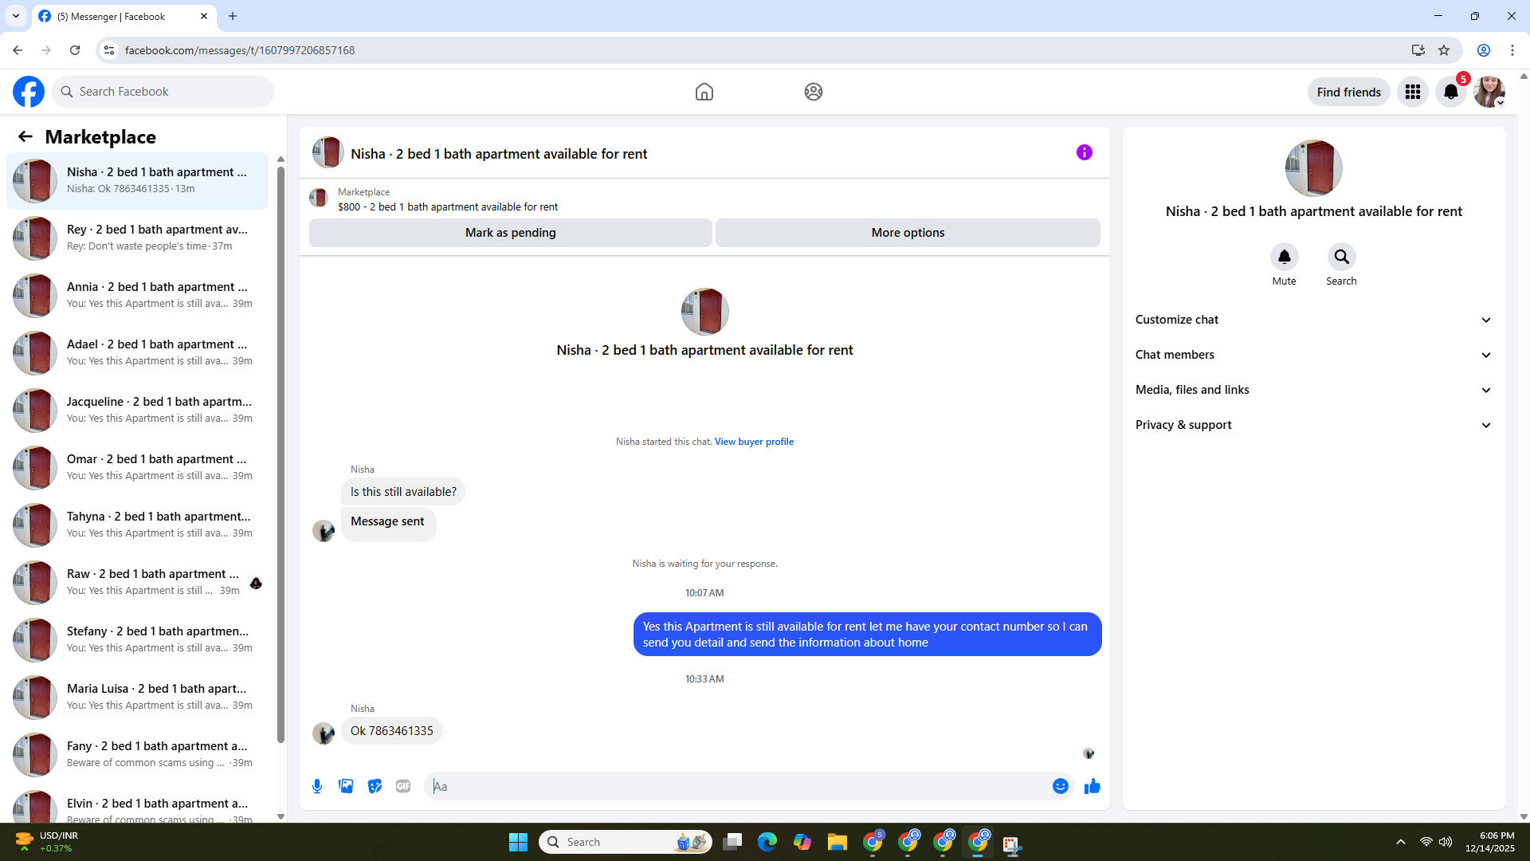Open Facebook notifications bell
The image size is (1530, 861).
pos(1451,92)
